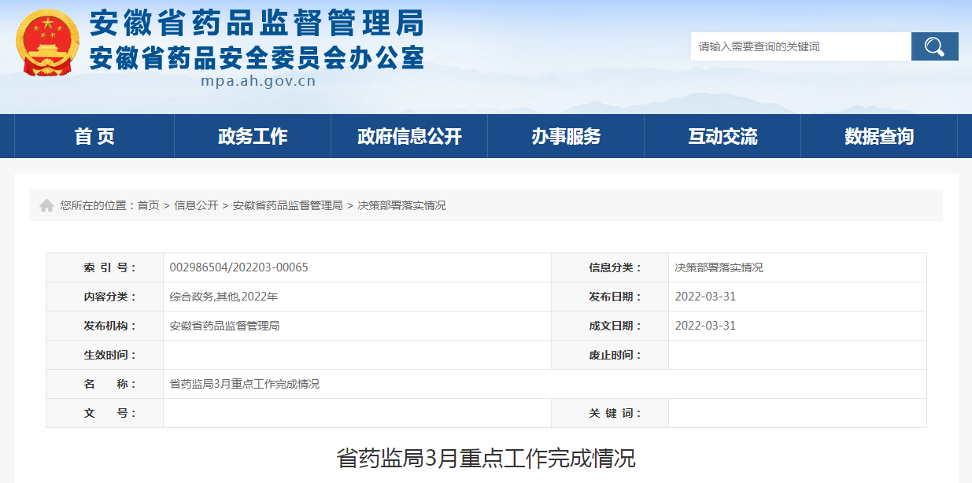Click the mpa.ah.gov.cn domain text

coord(258,81)
